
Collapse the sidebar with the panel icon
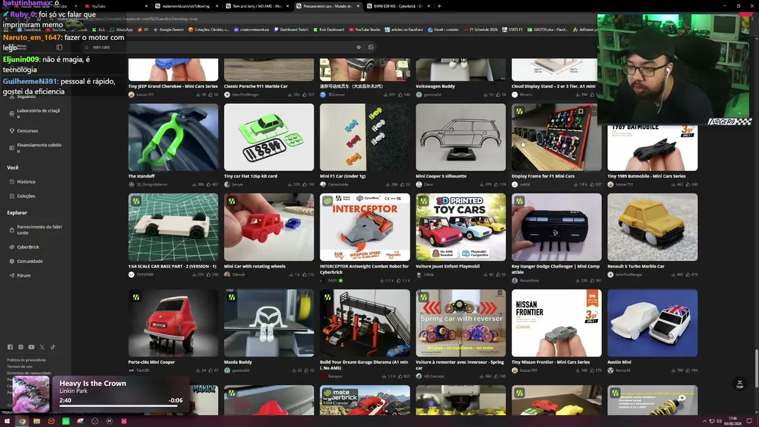pyautogui.click(x=59, y=47)
